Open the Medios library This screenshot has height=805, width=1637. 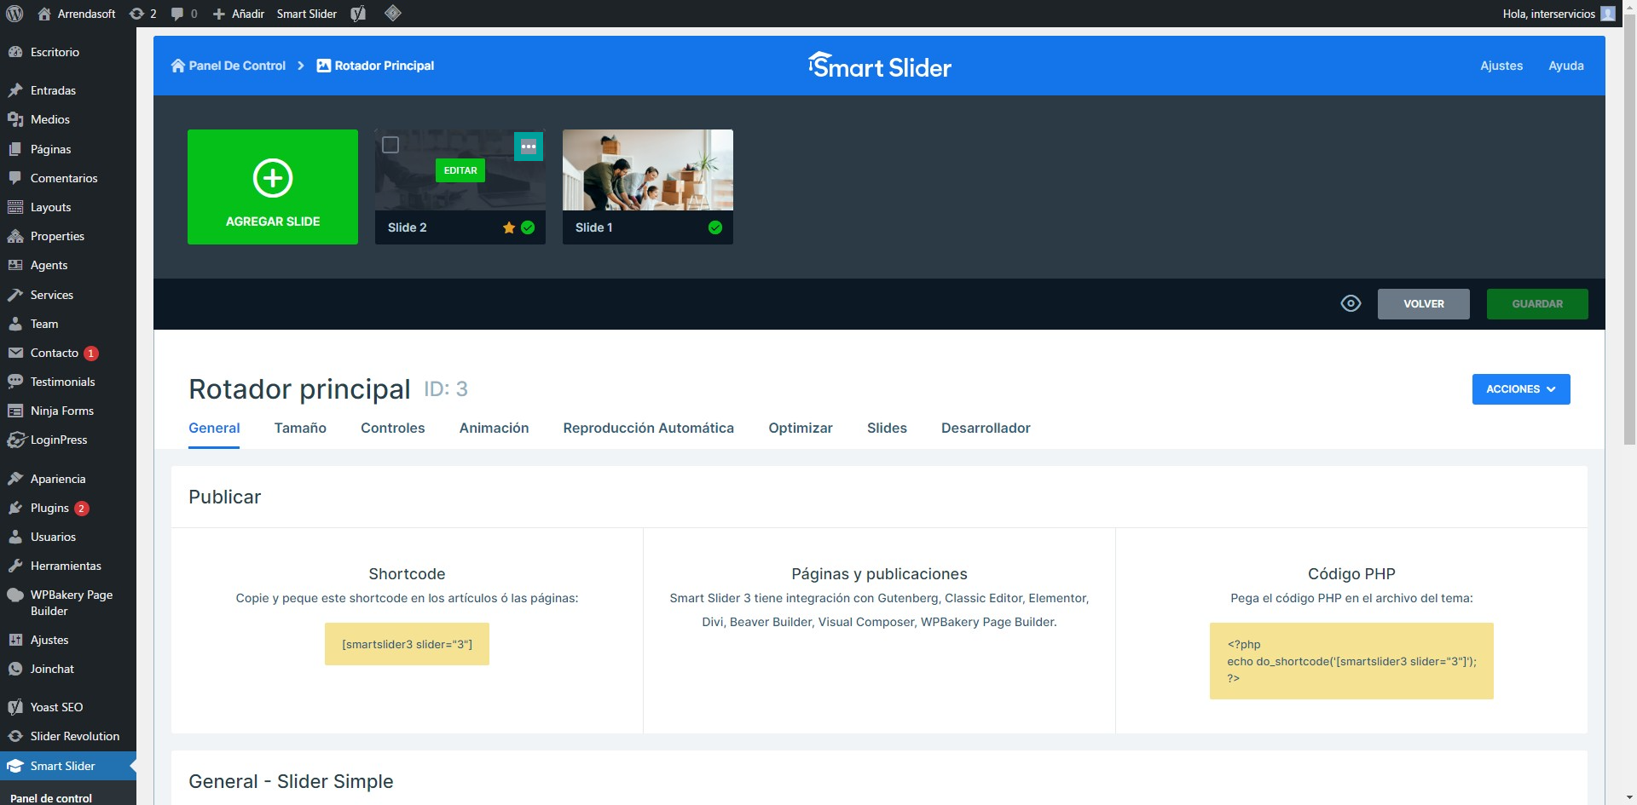tap(68, 119)
